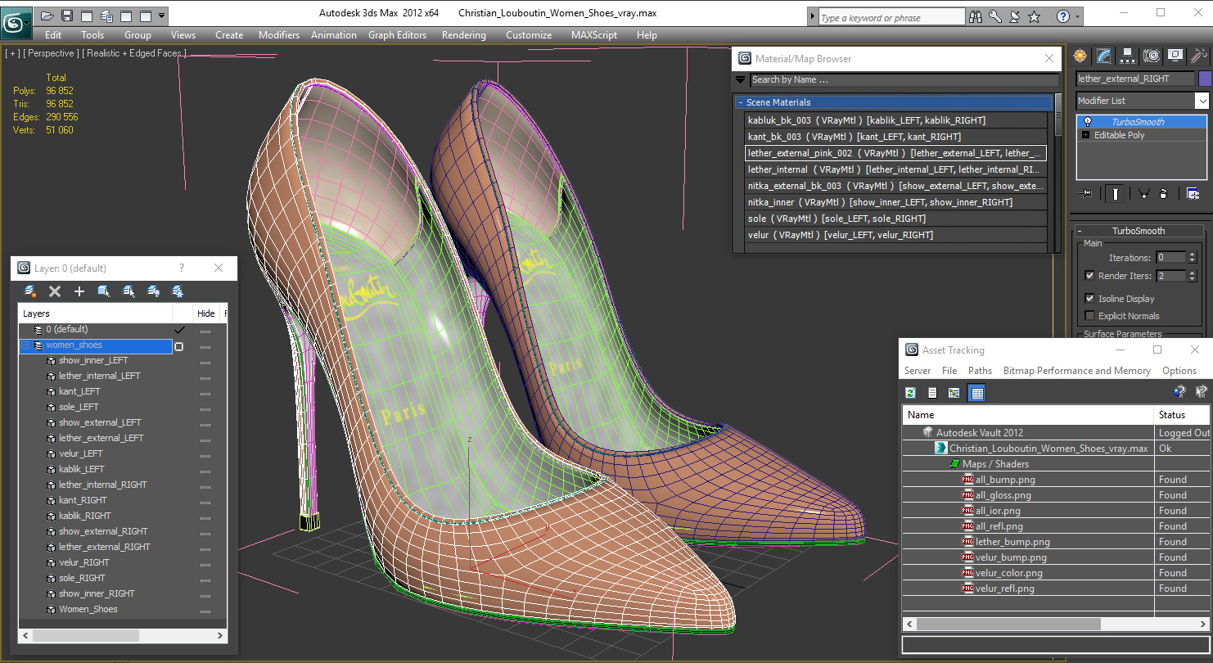Click the Status column header
This screenshot has height=663, width=1213.
(x=1181, y=415)
